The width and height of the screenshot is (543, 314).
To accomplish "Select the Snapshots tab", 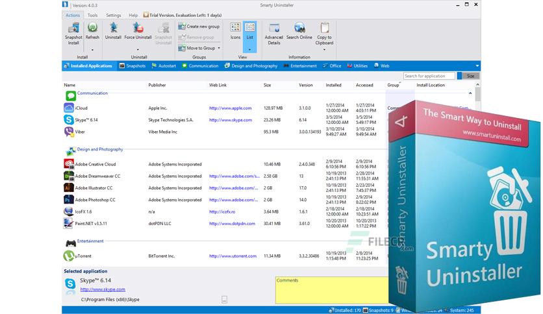I will tap(133, 66).
